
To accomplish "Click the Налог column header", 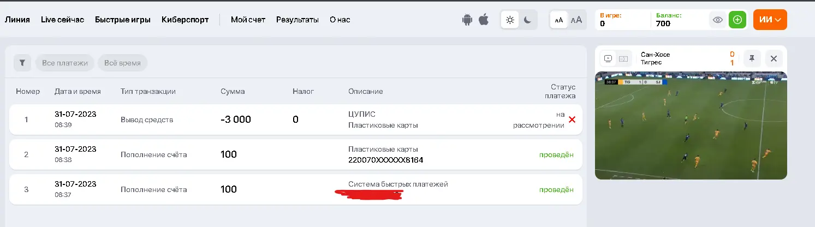I will pos(303,91).
